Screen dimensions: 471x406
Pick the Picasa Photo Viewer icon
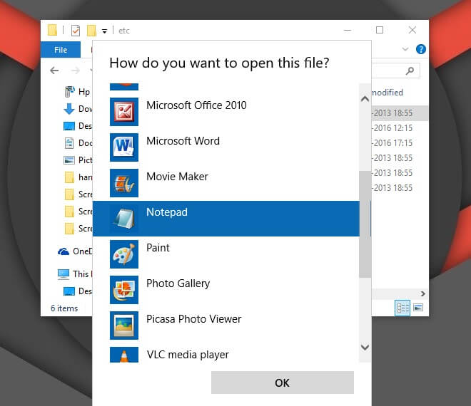click(x=124, y=326)
